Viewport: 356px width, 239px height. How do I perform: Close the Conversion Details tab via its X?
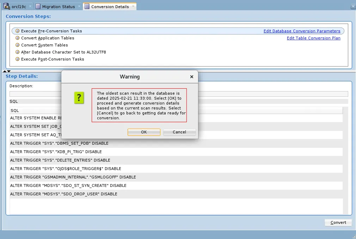pos(133,6)
